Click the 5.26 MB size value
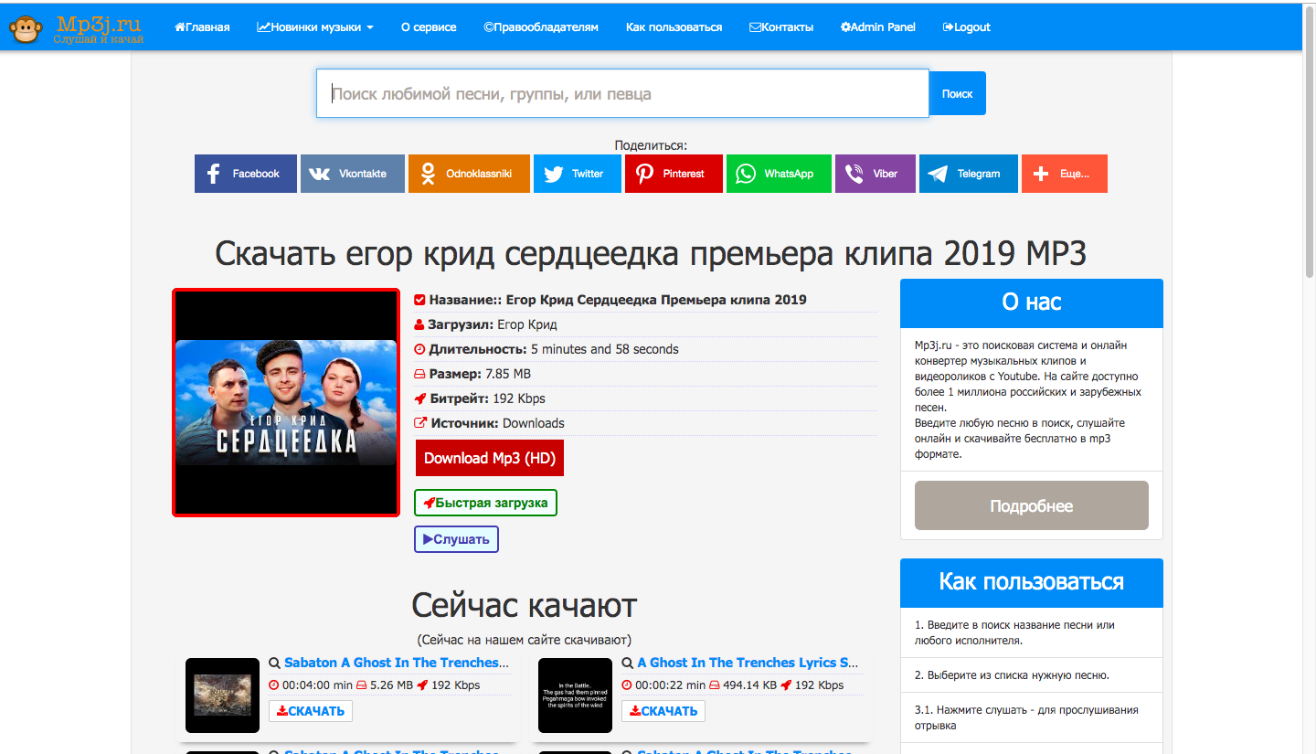The image size is (1316, 754). (x=391, y=685)
